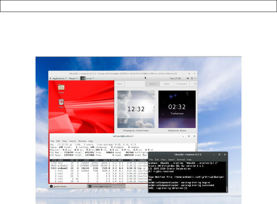Click the power icon in guest top bar
The width and height of the screenshot is (277, 204).
point(192,78)
